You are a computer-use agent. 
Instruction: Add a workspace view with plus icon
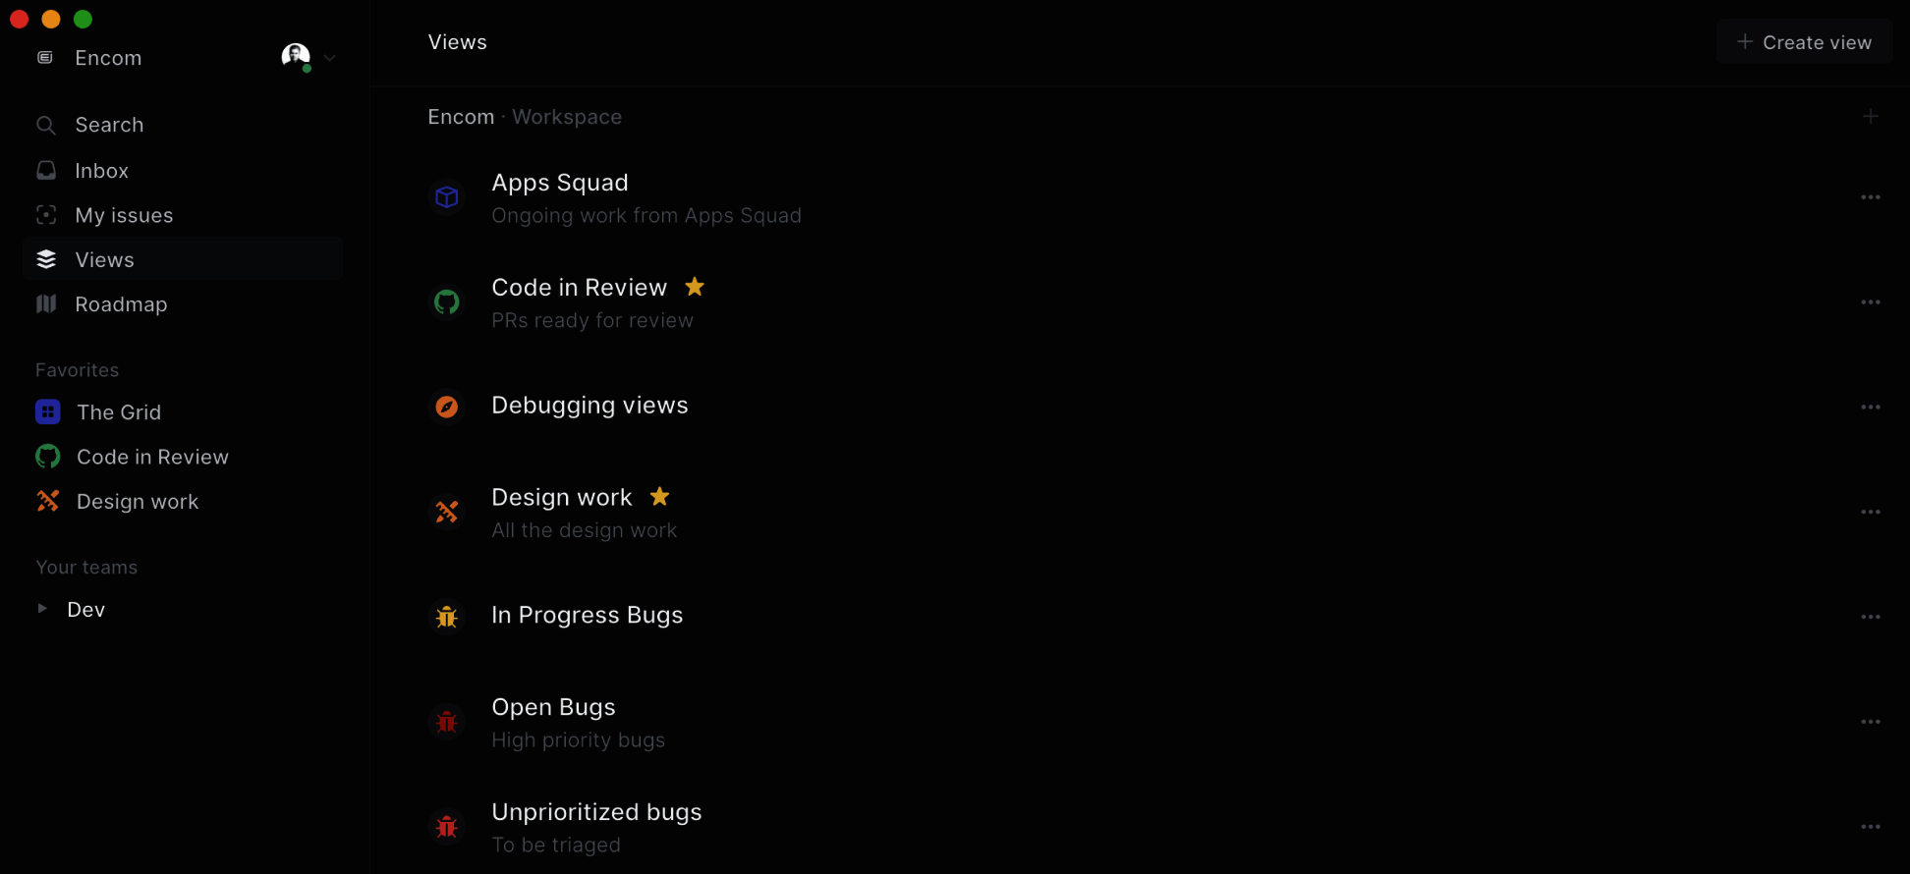tap(1870, 117)
